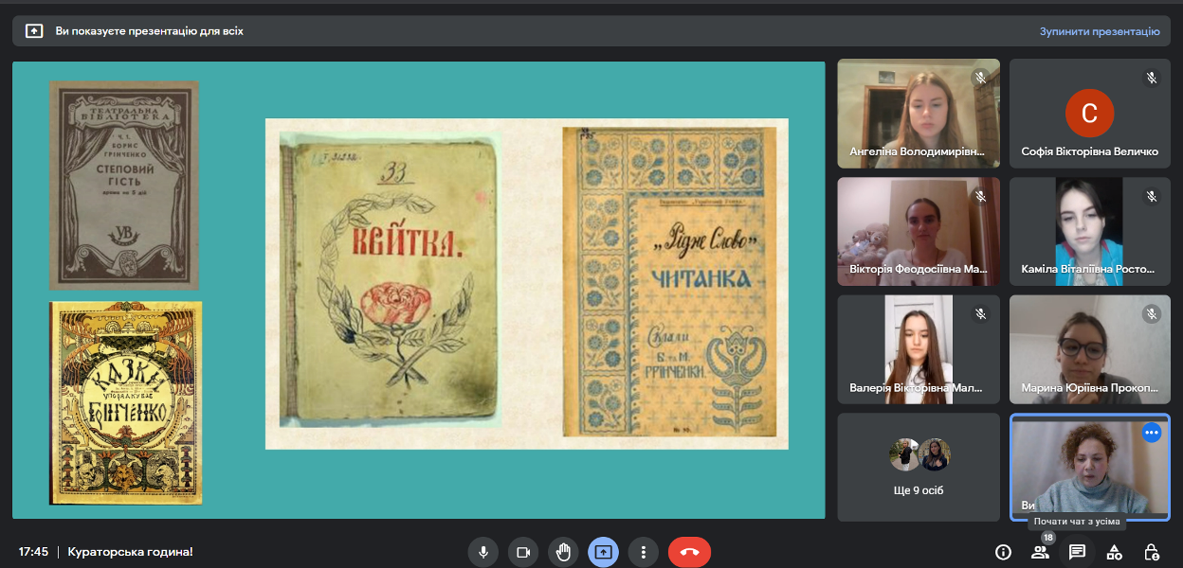Viewport: 1183px width, 568px height.
Task: Open more options three-dot menu
Action: [644, 552]
